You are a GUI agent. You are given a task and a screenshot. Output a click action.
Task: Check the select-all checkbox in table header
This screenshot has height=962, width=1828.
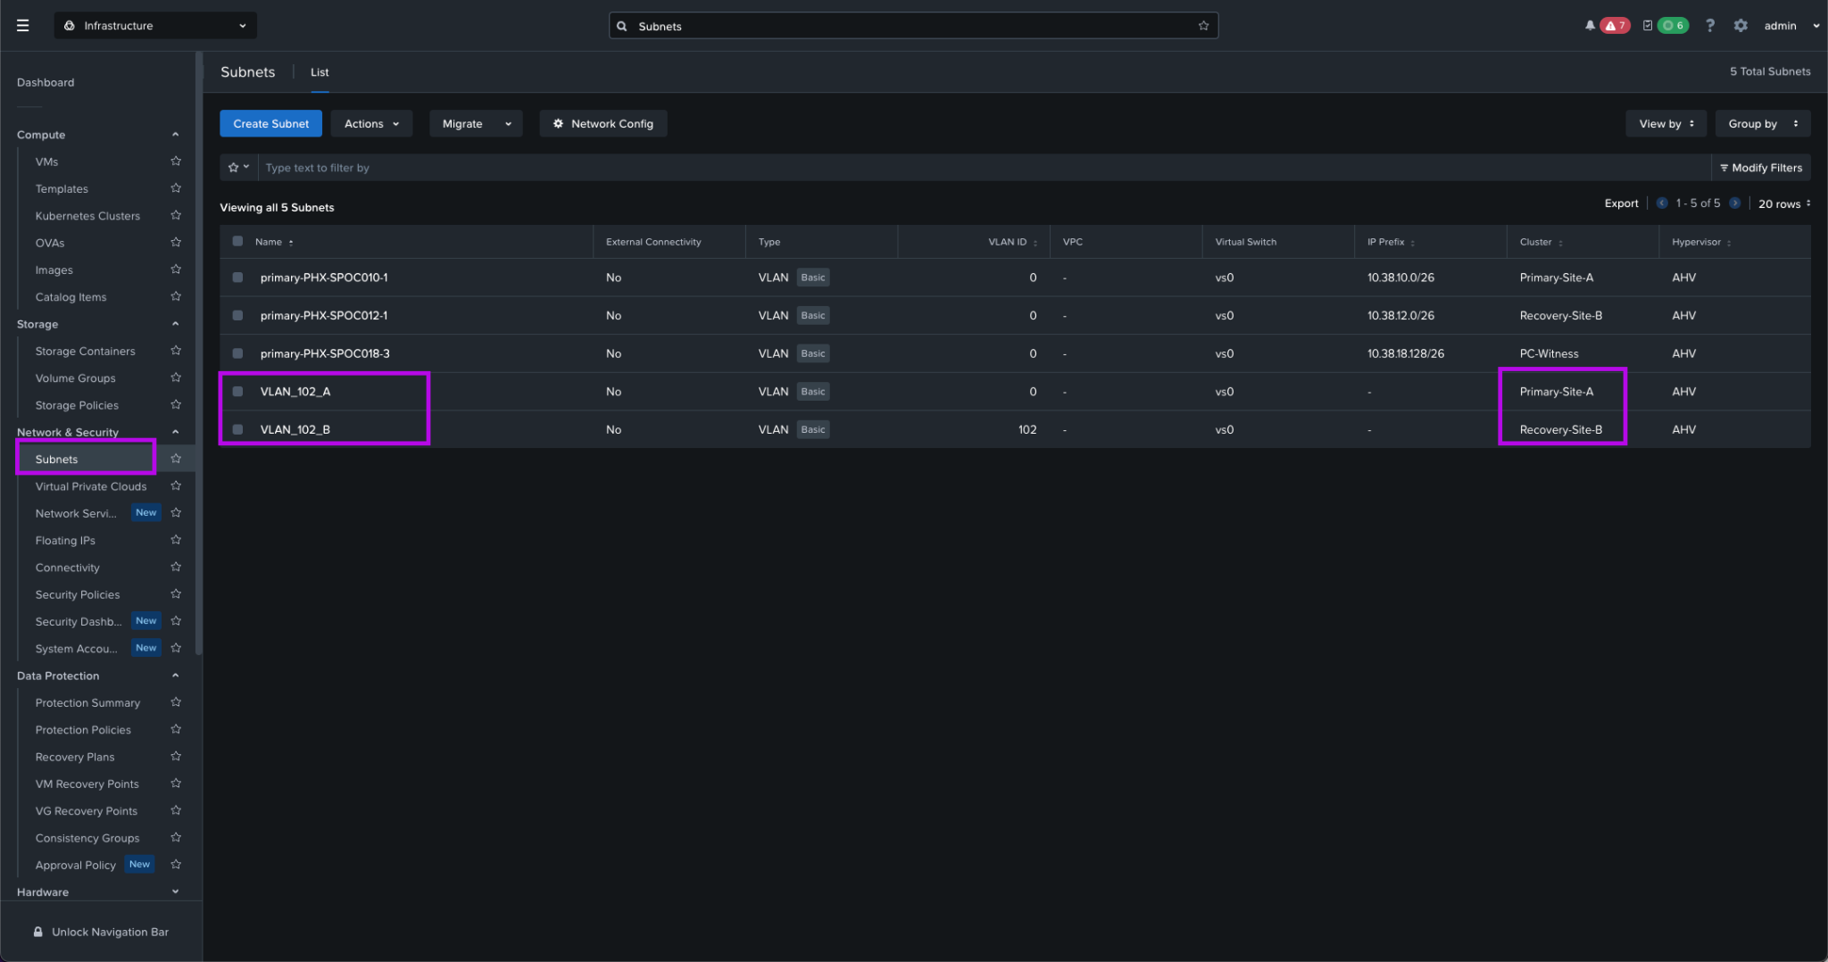tap(237, 241)
